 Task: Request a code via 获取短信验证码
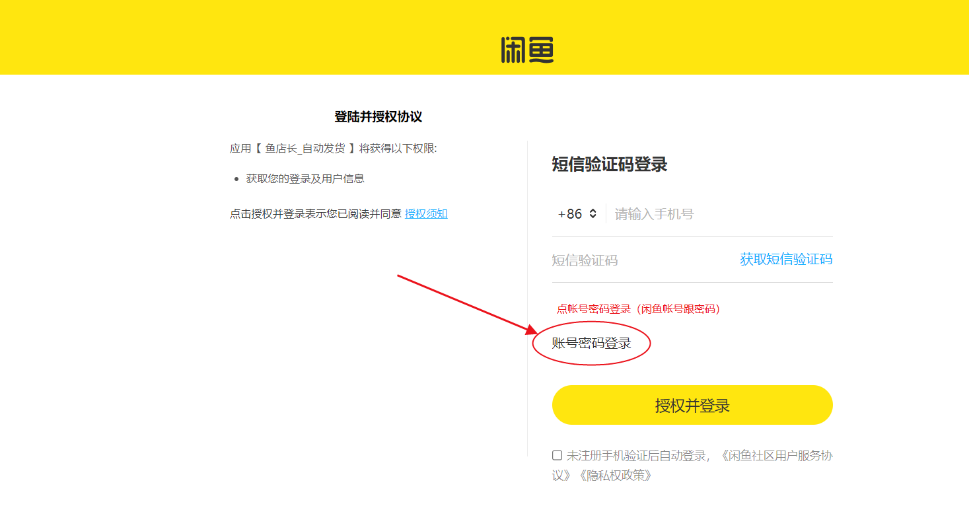[x=786, y=259]
